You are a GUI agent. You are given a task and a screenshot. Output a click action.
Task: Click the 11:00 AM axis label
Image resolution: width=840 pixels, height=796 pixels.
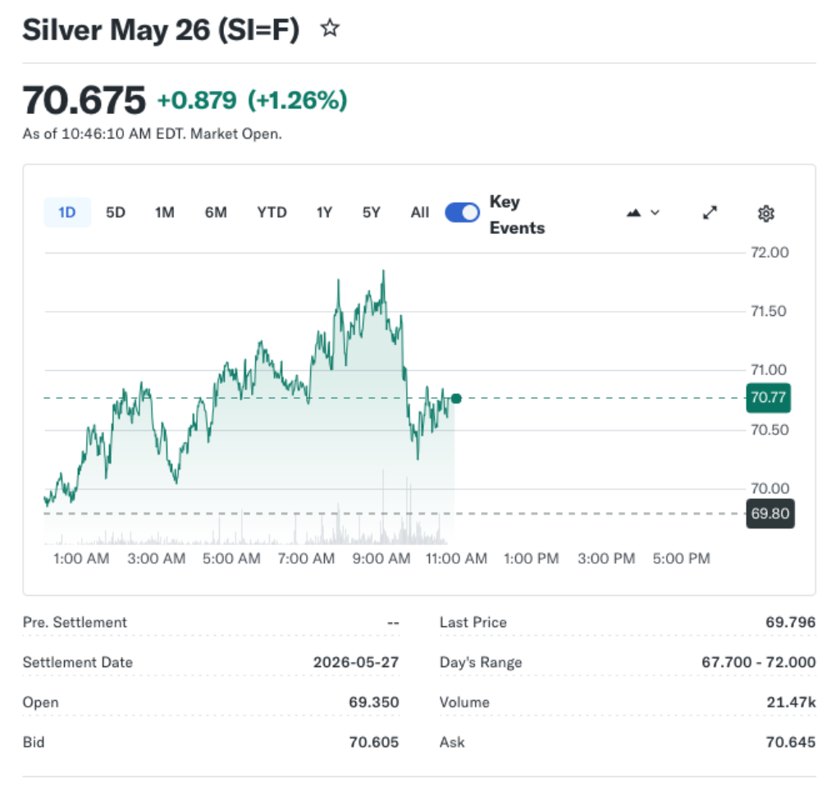[455, 558]
